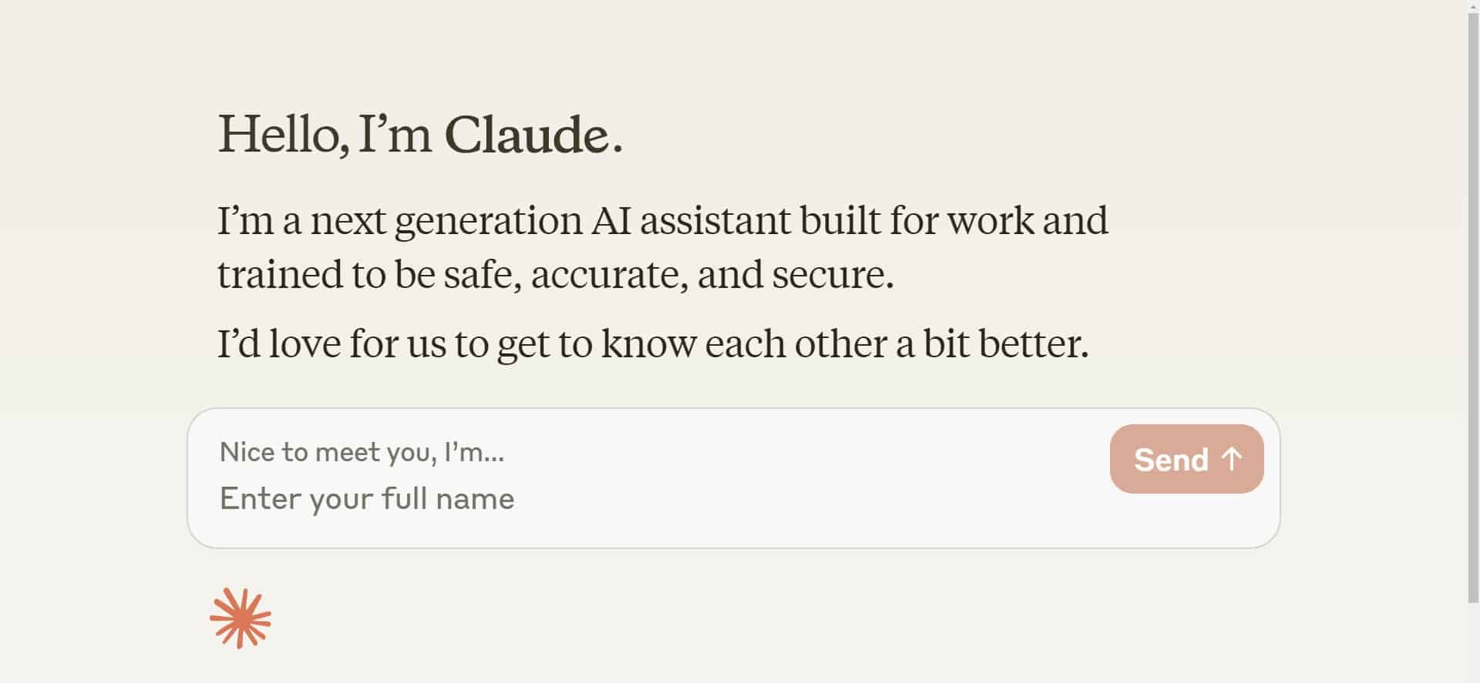Click the "next generation AI assistant" line

click(662, 221)
